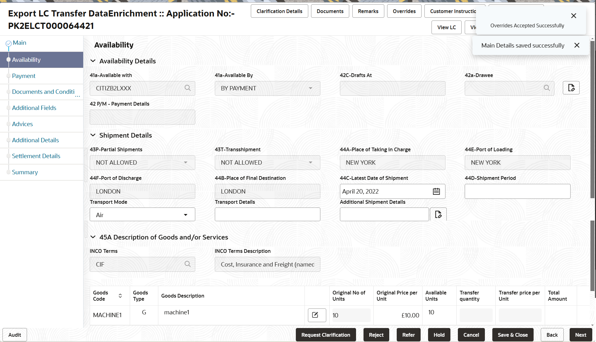
Task: Go to the Payment step
Action: (x=24, y=76)
